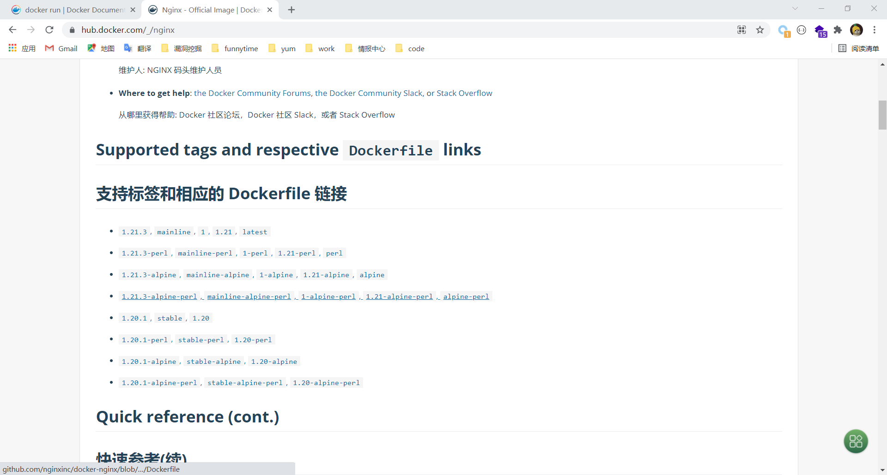
Task: Open the latest tag link
Action: (255, 232)
